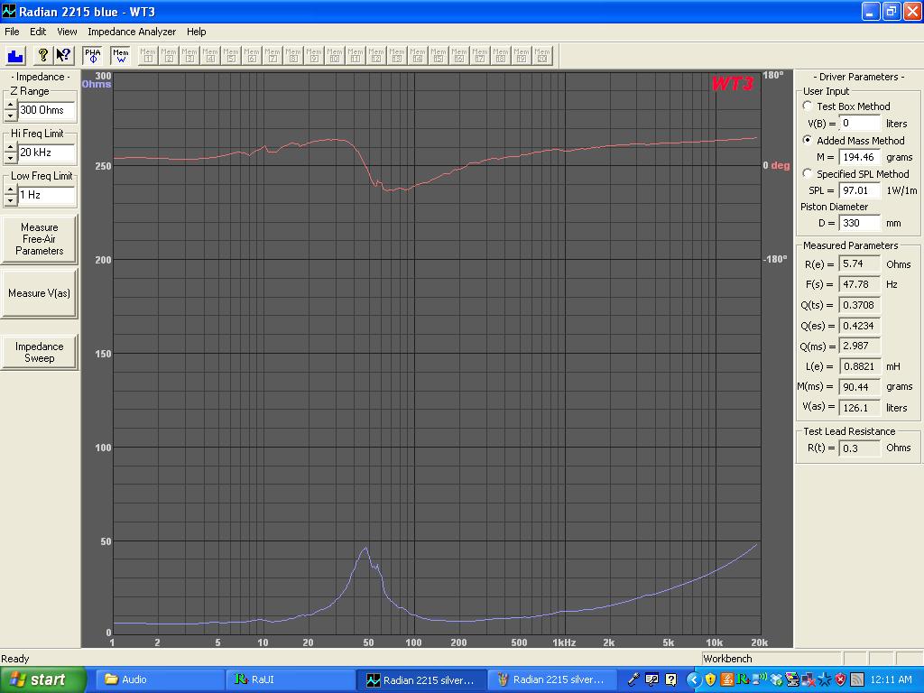Screen dimensions: 924x693
Task: Click the Hi Freq Limit 20 kHz field
Action: pyautogui.click(x=47, y=152)
